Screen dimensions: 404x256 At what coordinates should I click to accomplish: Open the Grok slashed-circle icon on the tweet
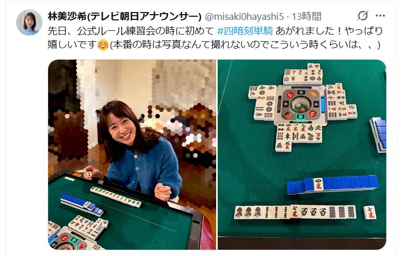[363, 16]
